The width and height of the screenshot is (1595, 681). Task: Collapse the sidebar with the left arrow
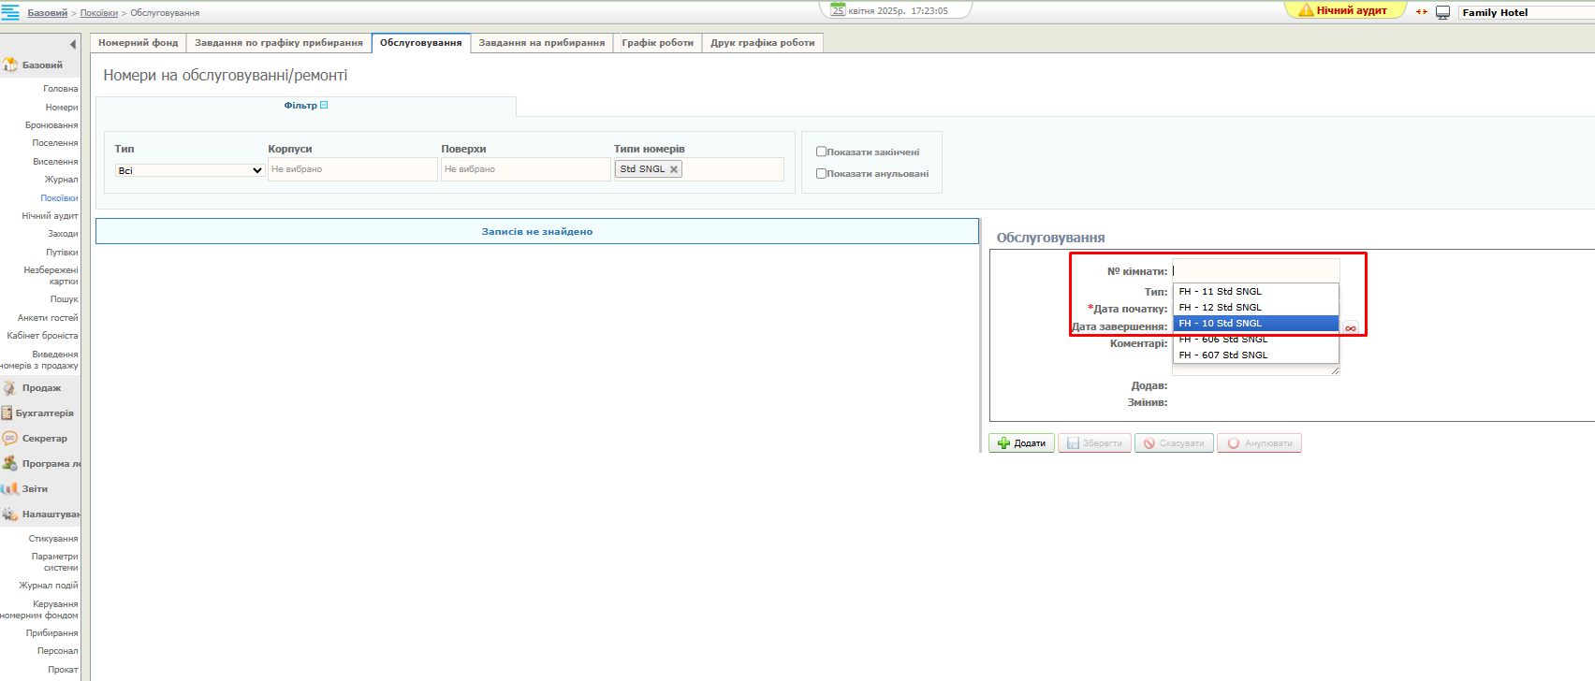[73, 44]
